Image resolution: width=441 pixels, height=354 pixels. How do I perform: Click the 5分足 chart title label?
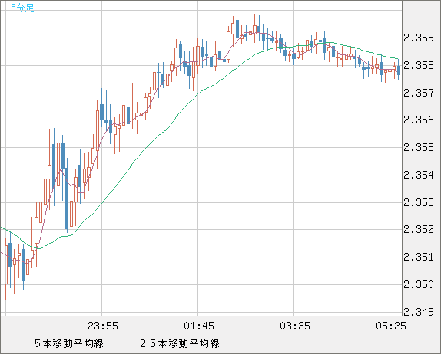(x=22, y=8)
